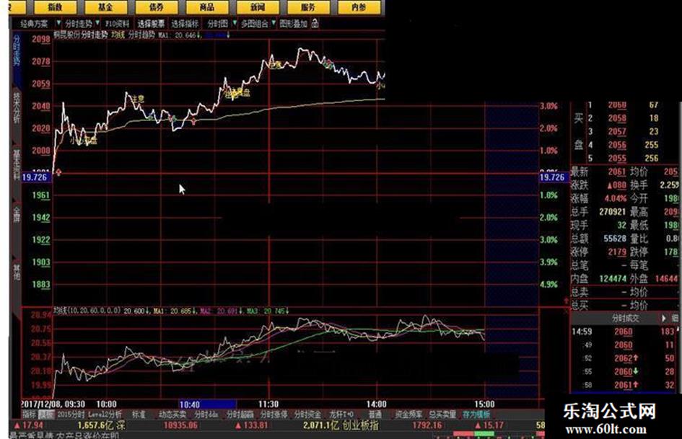Click the MA1 20.685 indicator legend value
Viewport: 682px width, 439px height.
point(175,311)
